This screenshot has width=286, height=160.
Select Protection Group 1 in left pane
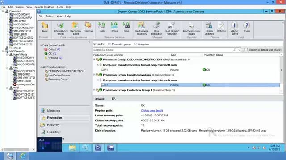59,80
